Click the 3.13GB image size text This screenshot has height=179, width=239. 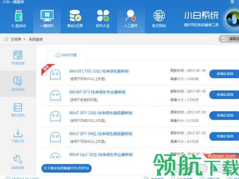[x=193, y=121]
